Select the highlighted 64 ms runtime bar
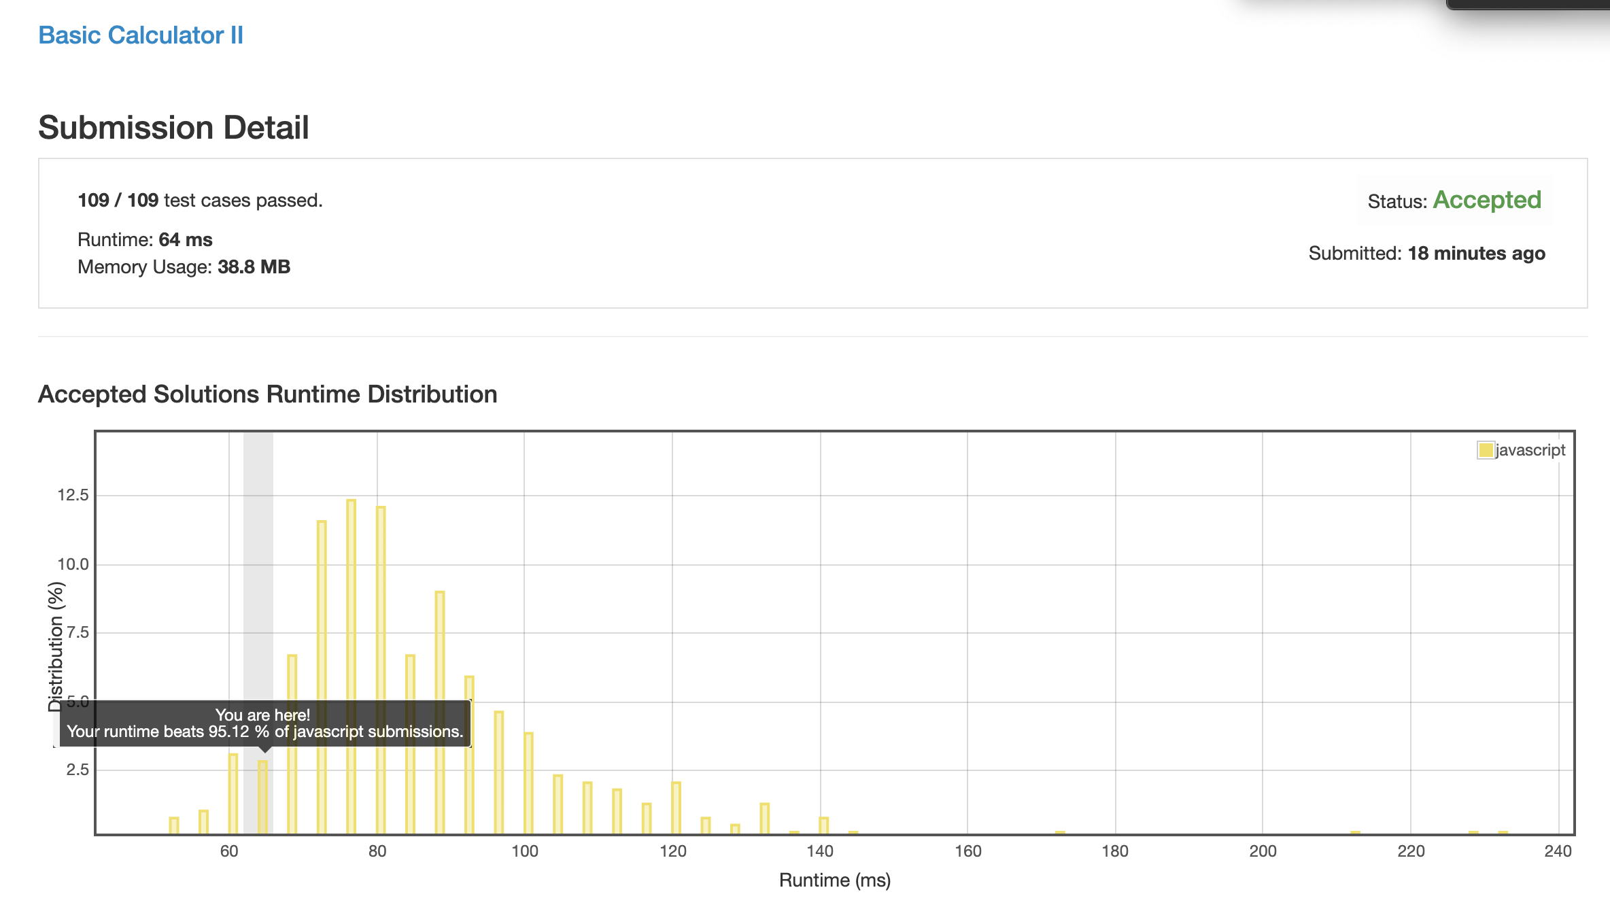Viewport: 1610px width, 907px height. tap(262, 797)
